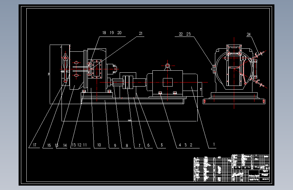The width and height of the screenshot is (293, 190).
Task: Select callout number 16
Action: 49,145
